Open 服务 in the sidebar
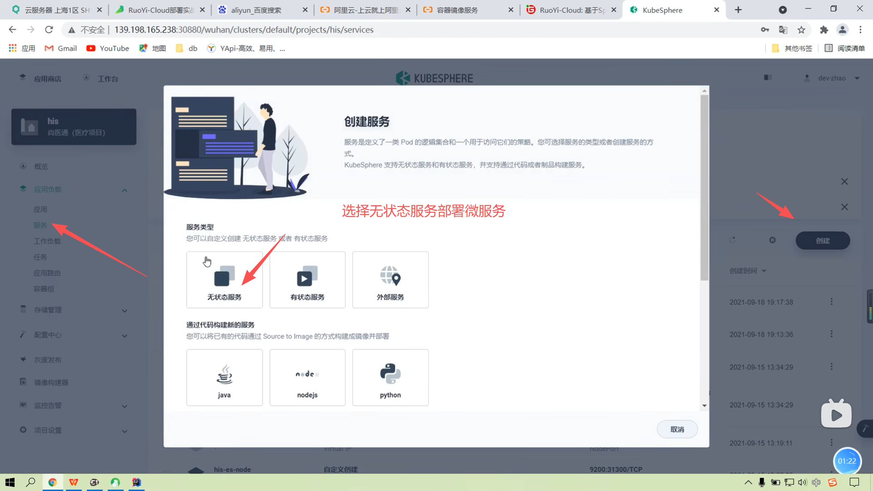This screenshot has height=491, width=873. 40,225
